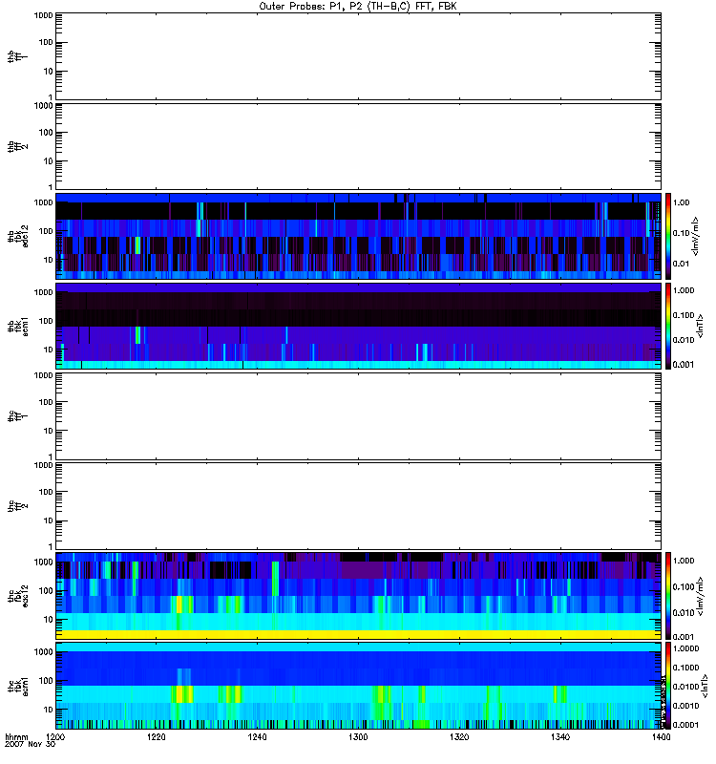Image resolution: width=716 pixels, height=764 pixels.
Task: Click the colorbar beside thb scm1 panel
Action: tap(669, 326)
